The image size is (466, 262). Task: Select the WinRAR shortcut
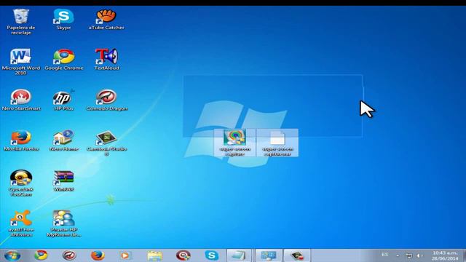[63, 180]
